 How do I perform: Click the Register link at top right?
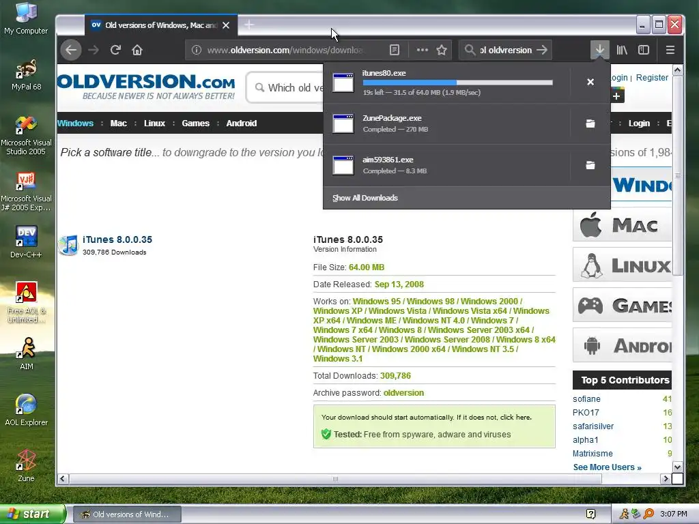click(652, 78)
